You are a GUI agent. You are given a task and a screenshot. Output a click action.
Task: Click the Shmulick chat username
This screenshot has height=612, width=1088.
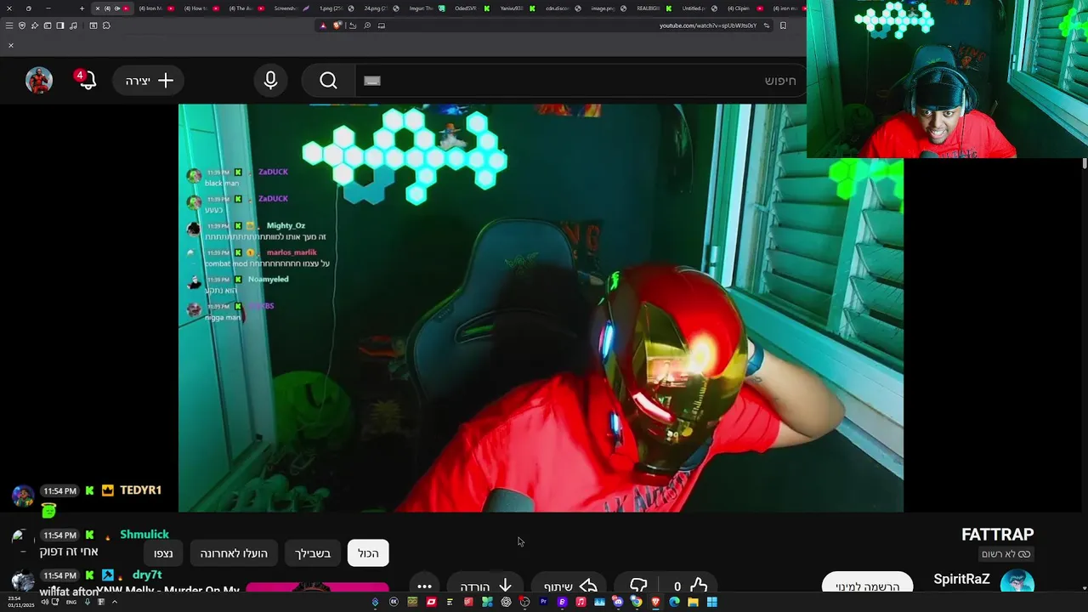(144, 535)
